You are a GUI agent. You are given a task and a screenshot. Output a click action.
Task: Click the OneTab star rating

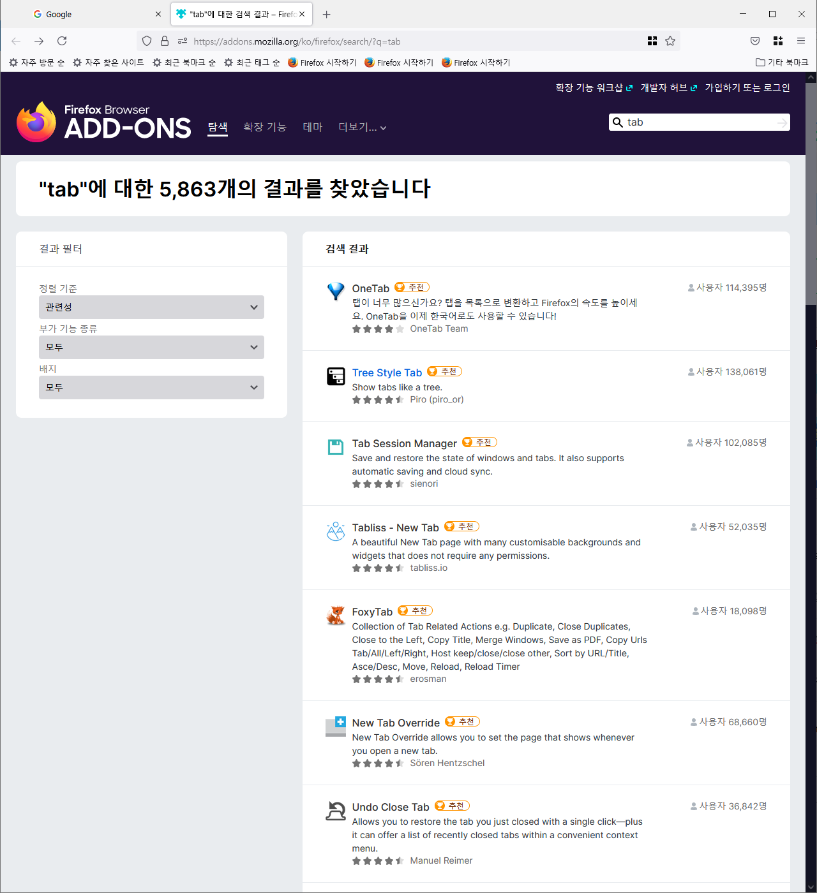coord(378,329)
